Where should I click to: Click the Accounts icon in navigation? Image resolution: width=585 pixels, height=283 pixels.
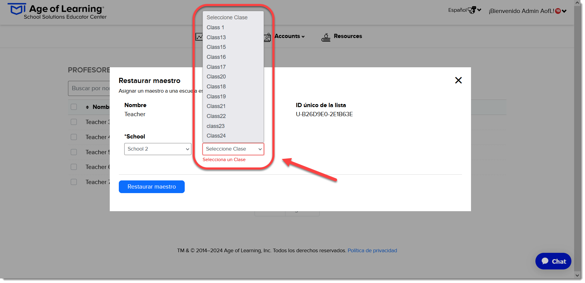point(268,37)
